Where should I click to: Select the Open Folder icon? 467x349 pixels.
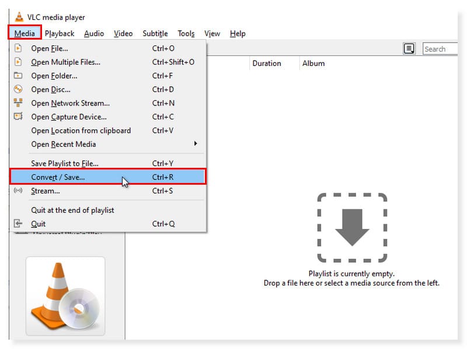tap(18, 75)
